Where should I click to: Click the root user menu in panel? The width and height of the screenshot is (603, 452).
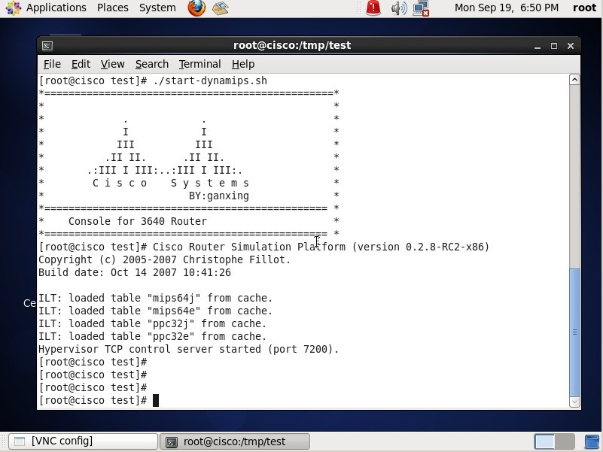(584, 8)
